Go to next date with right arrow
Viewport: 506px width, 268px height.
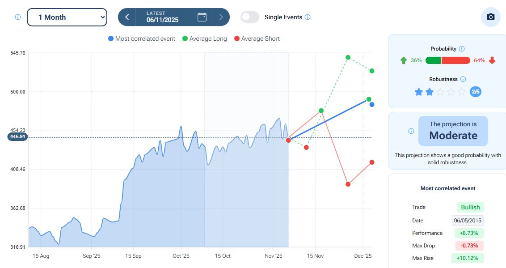tap(221, 17)
